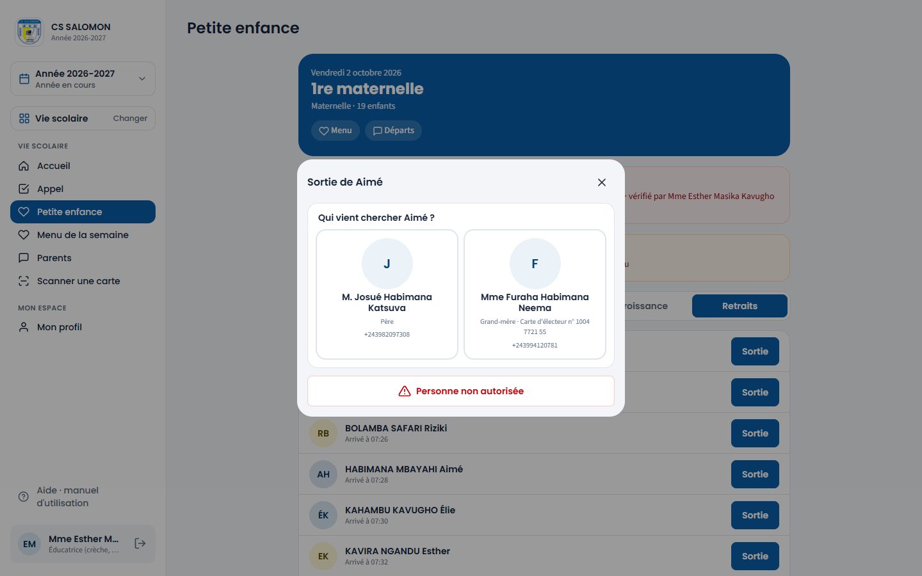Image resolution: width=922 pixels, height=576 pixels.
Task: Open Appel in sidebar
Action: click(x=83, y=189)
